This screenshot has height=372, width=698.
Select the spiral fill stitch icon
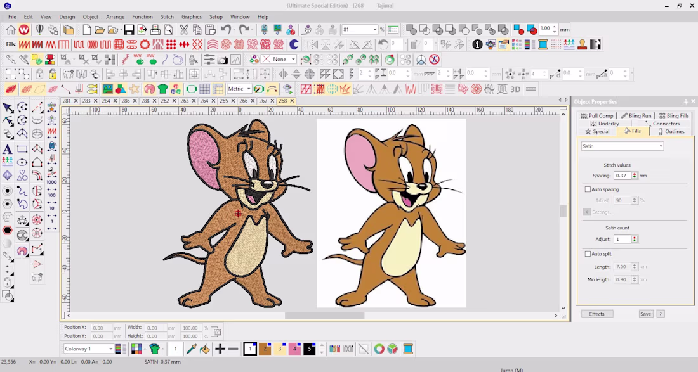point(226,44)
